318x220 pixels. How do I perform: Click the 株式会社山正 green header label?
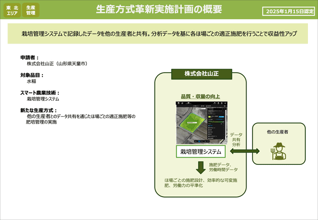tap(200, 73)
